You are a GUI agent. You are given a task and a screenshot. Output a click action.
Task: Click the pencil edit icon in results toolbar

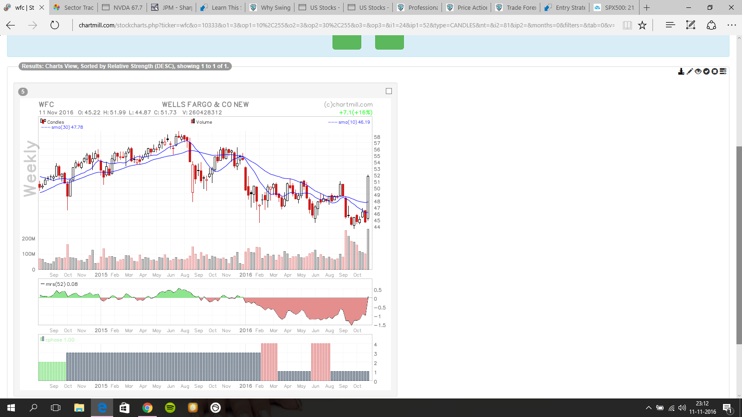pos(690,71)
